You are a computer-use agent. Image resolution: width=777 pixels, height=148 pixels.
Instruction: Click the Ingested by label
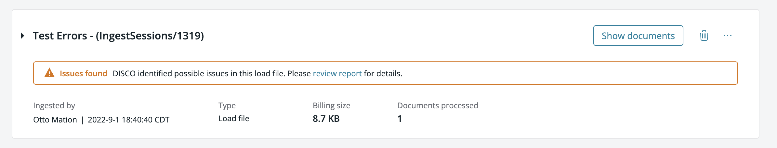(x=54, y=106)
